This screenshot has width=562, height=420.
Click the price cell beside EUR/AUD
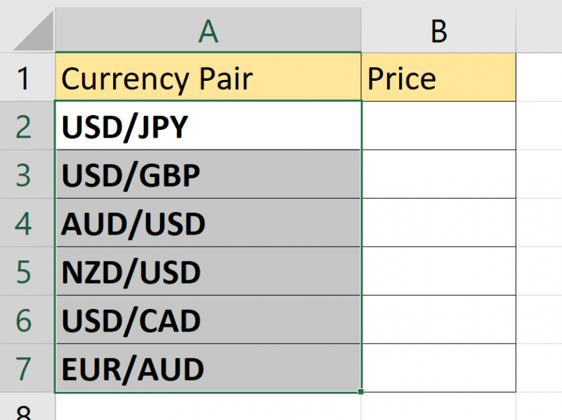tap(438, 369)
